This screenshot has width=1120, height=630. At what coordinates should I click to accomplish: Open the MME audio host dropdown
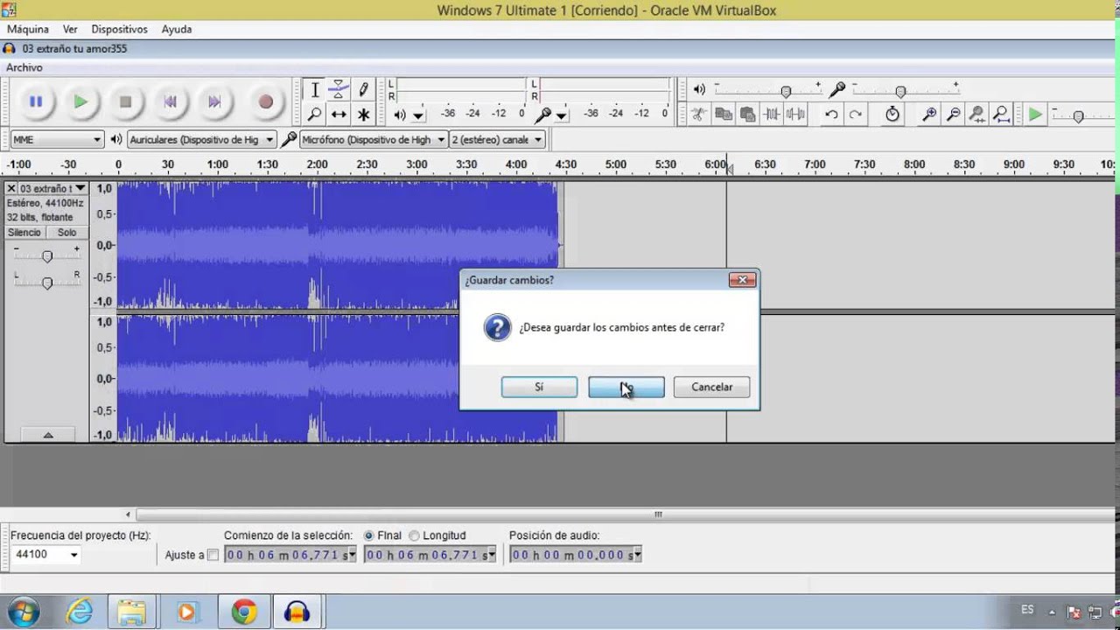coord(57,139)
